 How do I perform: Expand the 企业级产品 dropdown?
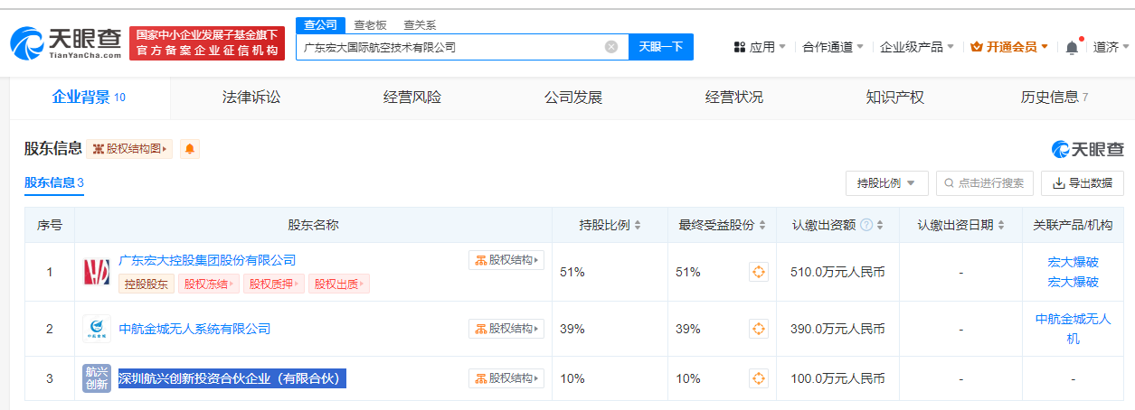point(917,47)
